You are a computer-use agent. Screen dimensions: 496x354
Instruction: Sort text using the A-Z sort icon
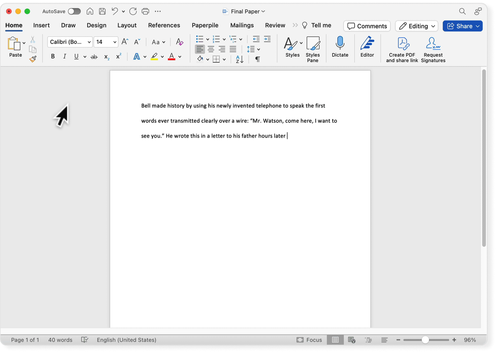239,59
